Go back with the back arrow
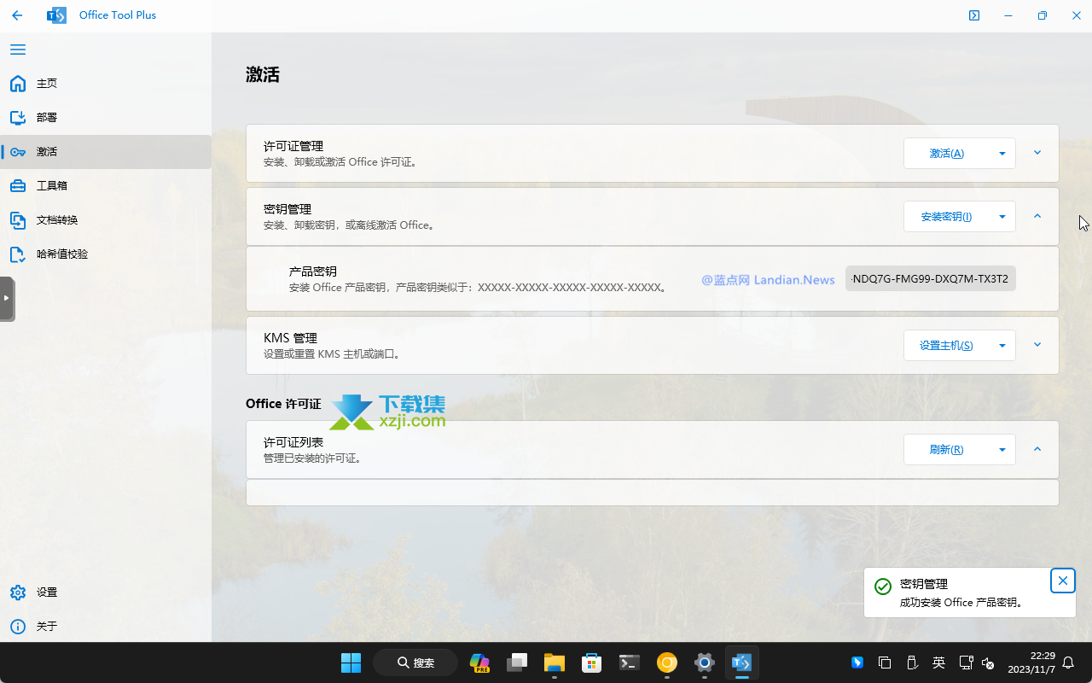This screenshot has width=1092, height=683. coord(17,15)
